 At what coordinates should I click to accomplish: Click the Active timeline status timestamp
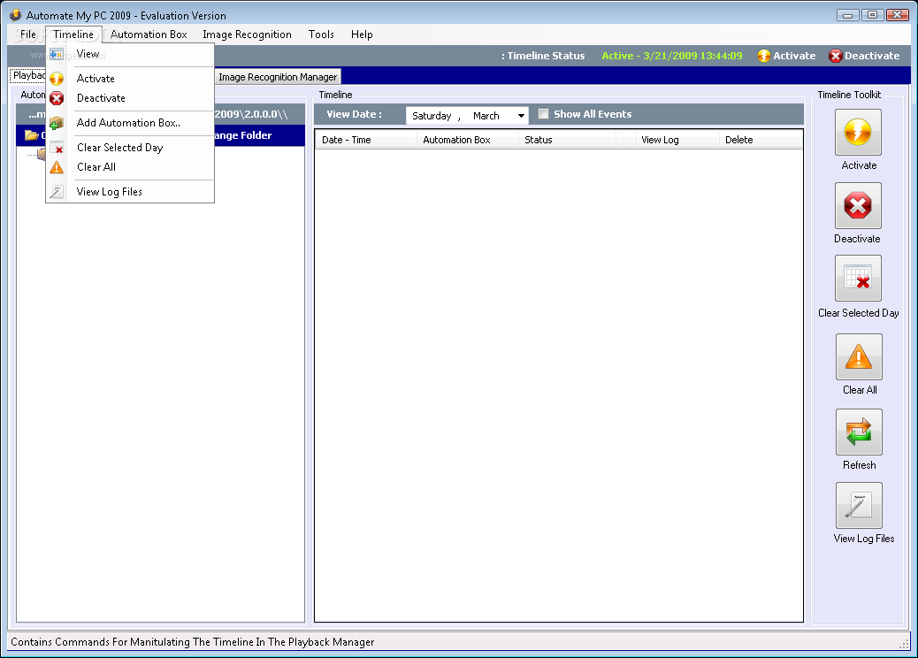pos(671,56)
